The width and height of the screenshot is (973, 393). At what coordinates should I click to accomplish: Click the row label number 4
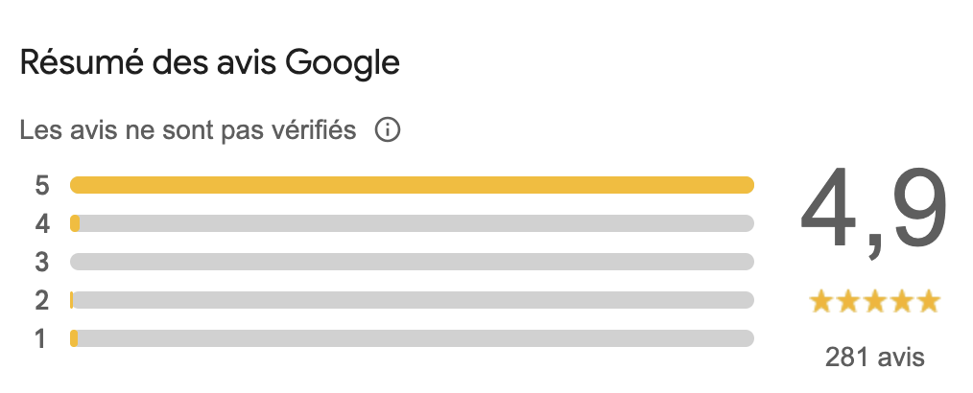[41, 223]
